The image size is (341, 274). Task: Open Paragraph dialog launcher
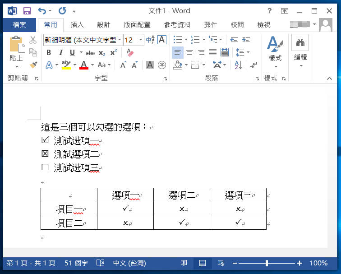point(257,79)
